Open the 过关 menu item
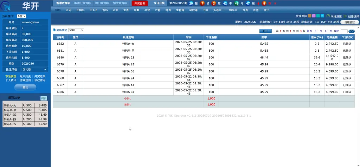The width and height of the screenshot is (360, 167). [115, 10]
